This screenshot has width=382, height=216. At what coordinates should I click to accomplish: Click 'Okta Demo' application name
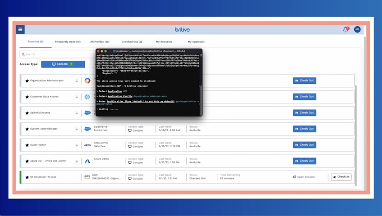(x=100, y=143)
